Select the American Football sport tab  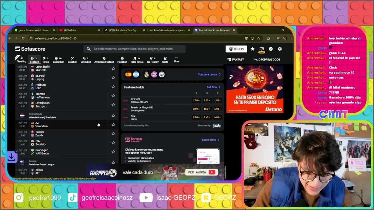pos(104,60)
